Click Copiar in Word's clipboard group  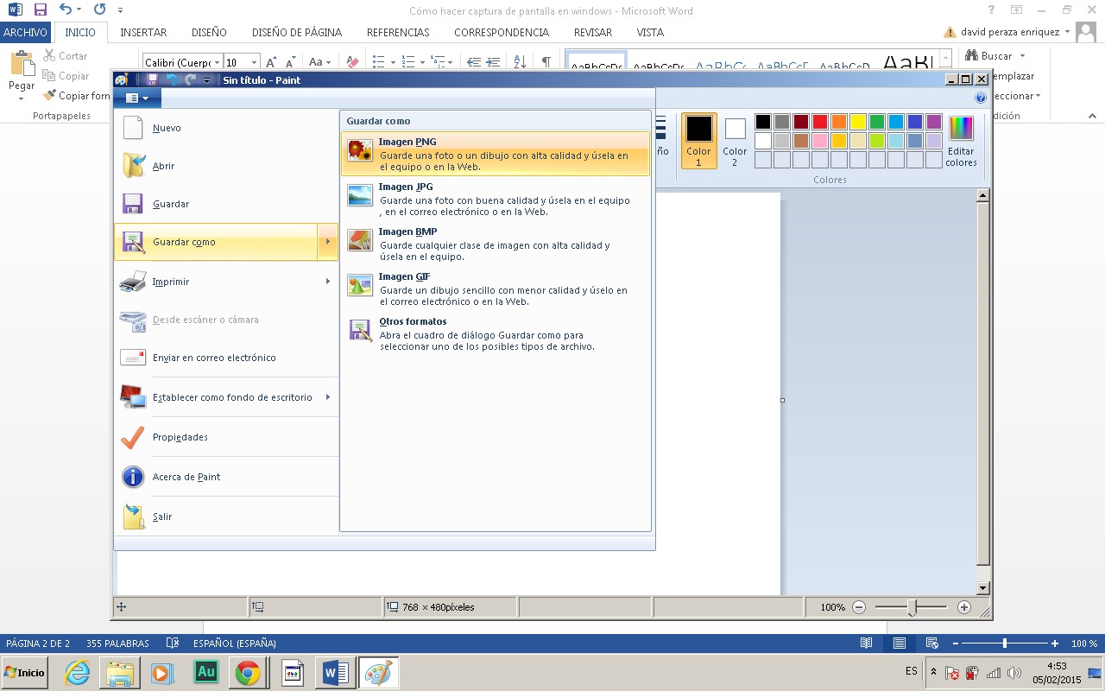pos(66,76)
